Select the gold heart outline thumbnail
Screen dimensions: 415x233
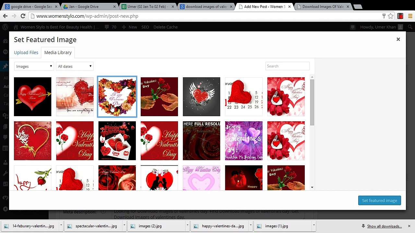coord(32,141)
